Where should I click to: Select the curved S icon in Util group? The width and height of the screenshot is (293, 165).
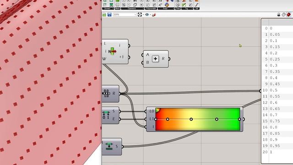pos(196,5)
